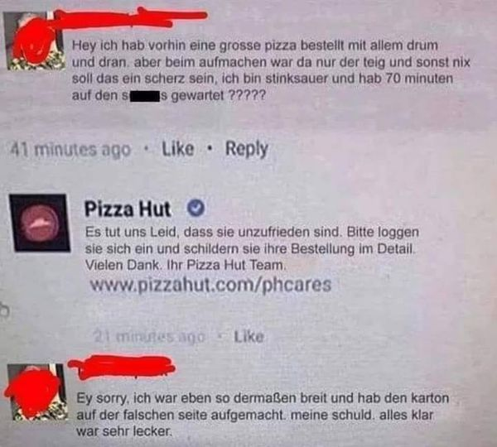Click the cut-off icon at the left edge
Image resolution: width=497 pixels, height=447 pixels.
click(x=4, y=310)
